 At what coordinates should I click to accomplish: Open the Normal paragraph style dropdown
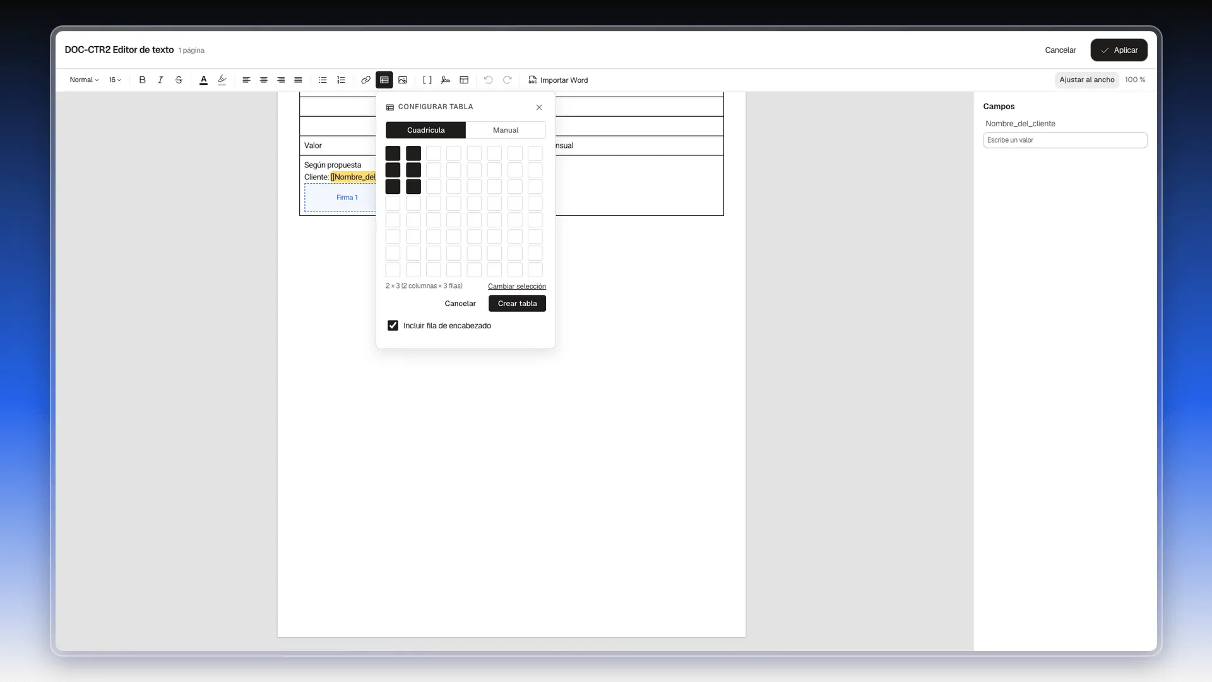[x=84, y=80]
